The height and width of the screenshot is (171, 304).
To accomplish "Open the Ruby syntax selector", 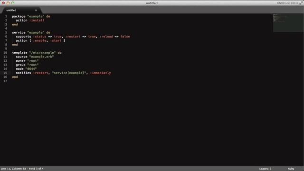I will pyautogui.click(x=291, y=169).
